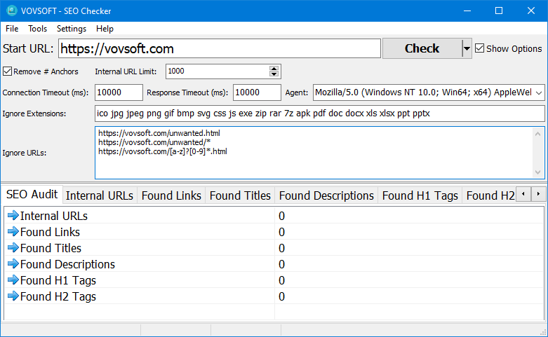Viewport: 548px width, 337px height.
Task: Click the 0 value in Found H2 Tags row
Action: 281,296
